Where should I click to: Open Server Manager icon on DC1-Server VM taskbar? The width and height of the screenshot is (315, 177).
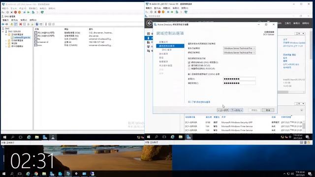pyautogui.click(x=189, y=137)
